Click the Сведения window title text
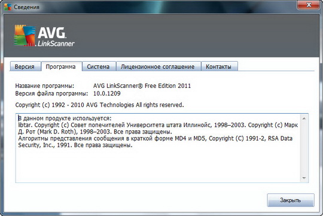Viewport: 323px width, 216px height. tap(26, 7)
